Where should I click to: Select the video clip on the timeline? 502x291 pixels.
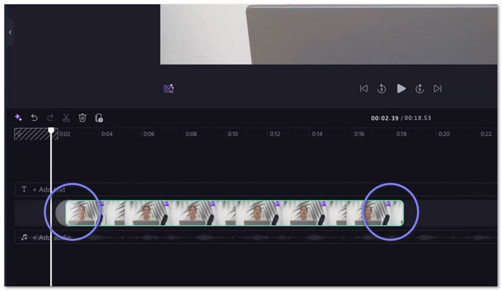(235, 213)
